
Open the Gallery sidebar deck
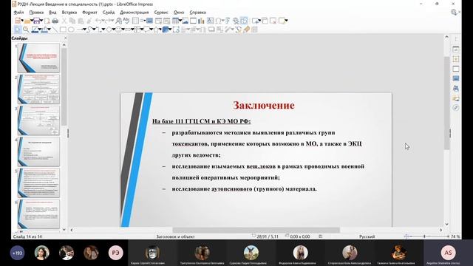tap(456, 98)
